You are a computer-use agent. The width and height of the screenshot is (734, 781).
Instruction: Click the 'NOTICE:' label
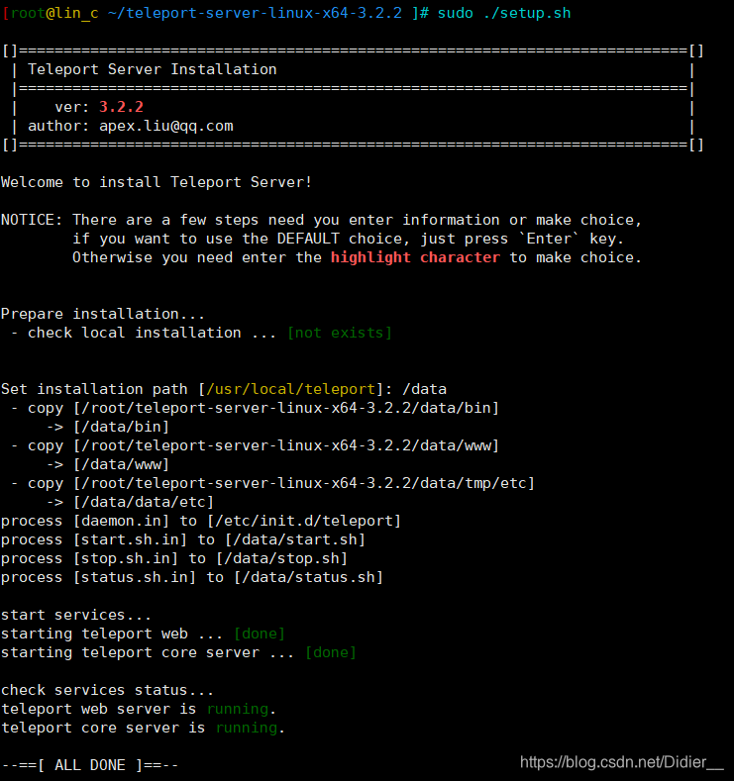coord(32,220)
